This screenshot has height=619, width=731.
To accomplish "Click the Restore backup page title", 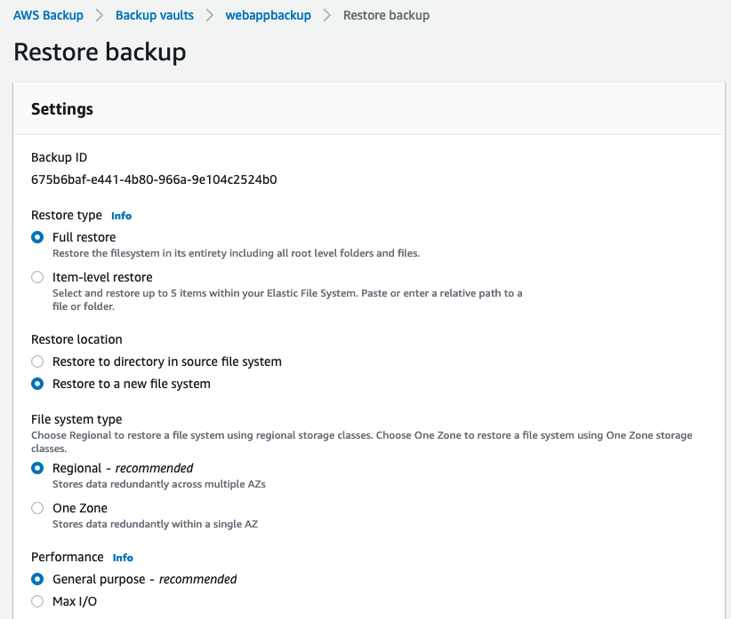I will 100,52.
